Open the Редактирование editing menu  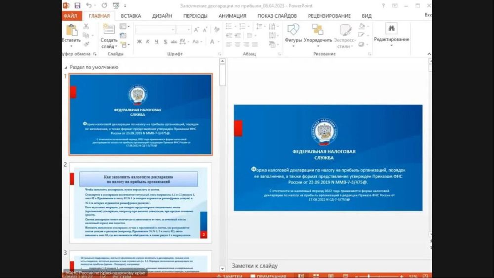pos(392,35)
